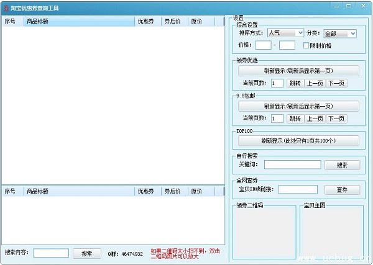Click 刷新显示 button under 9.9包邮
The width and height of the screenshot is (373, 265).
coord(298,106)
